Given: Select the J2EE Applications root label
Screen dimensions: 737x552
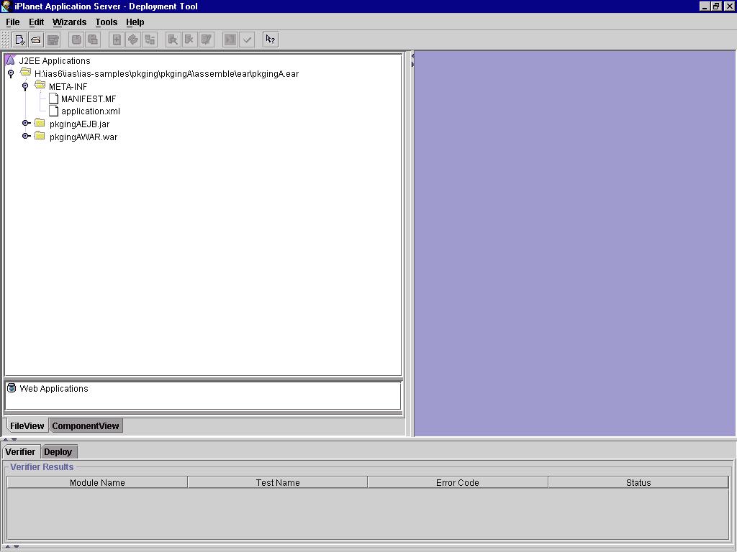Looking at the screenshot, I should pos(55,61).
